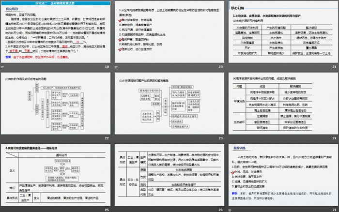Image resolution: width=339 pixels, height=212 pixels.
Task: Click the blue '答案' label on slide 19
Action: (x=7, y=57)
